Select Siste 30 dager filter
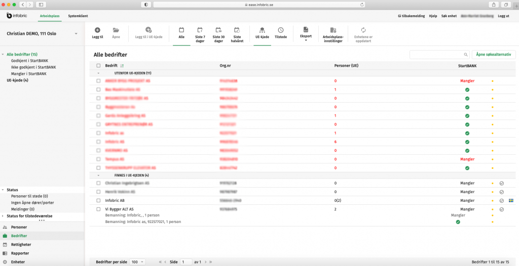The width and height of the screenshot is (519, 266). point(218,30)
